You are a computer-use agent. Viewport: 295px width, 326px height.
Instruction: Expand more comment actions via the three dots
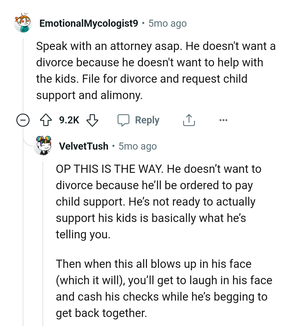(x=223, y=120)
